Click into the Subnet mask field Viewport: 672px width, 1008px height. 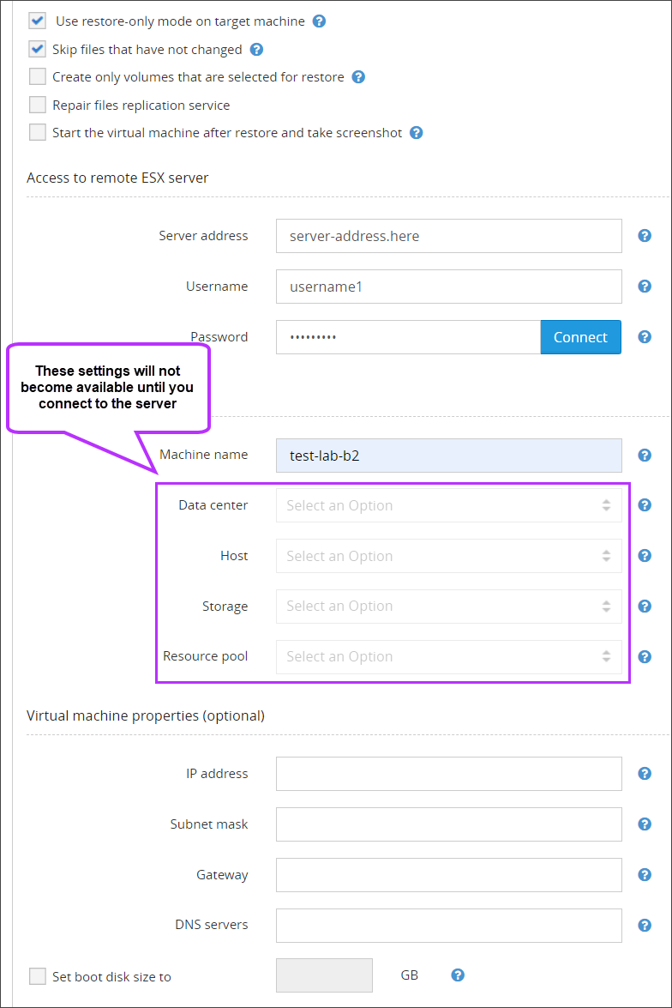point(448,824)
